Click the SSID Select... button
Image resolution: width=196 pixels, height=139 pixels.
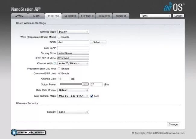(x=98, y=42)
